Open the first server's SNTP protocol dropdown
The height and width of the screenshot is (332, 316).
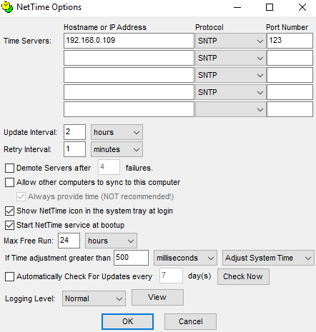click(230, 41)
